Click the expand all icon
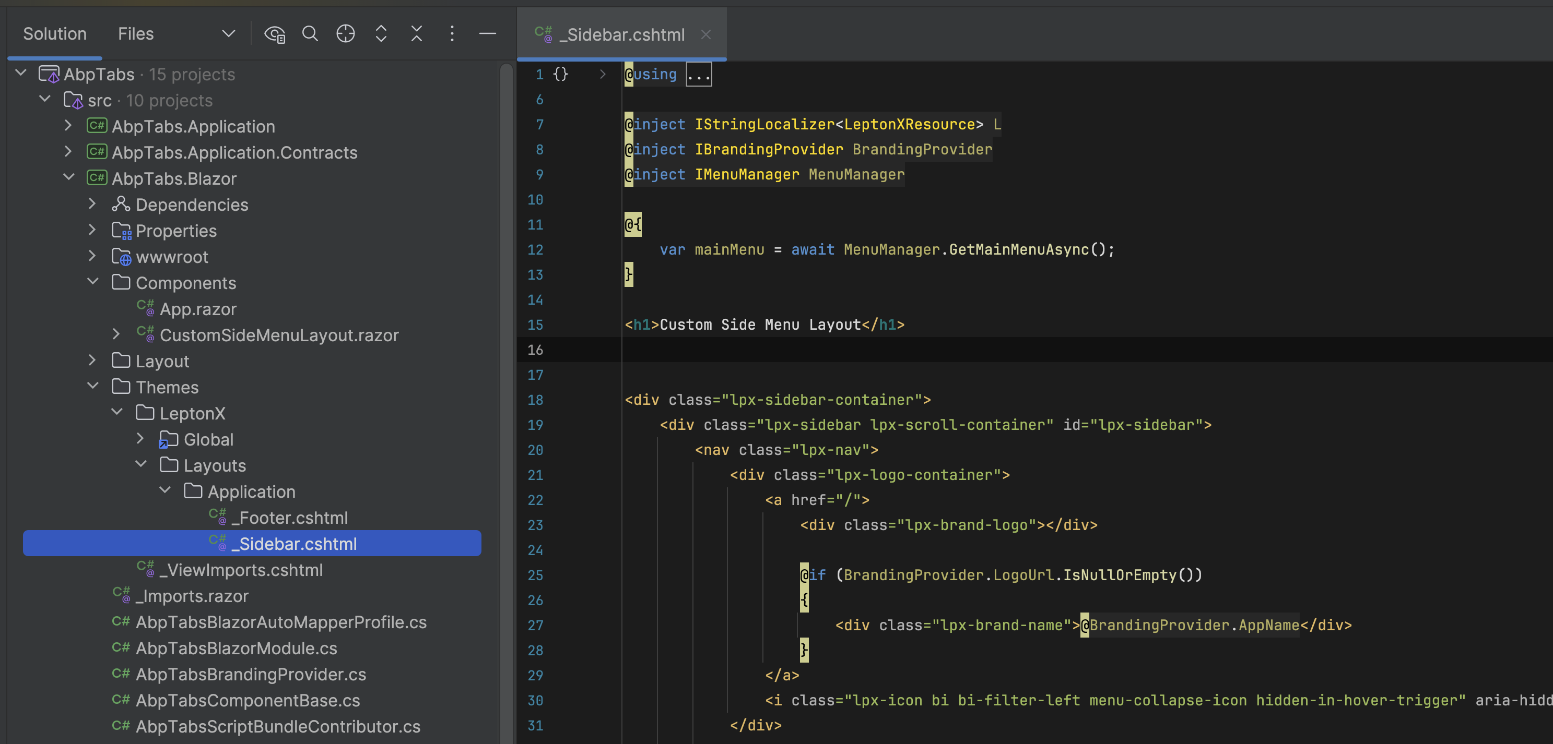This screenshot has height=744, width=1553. 380,34
